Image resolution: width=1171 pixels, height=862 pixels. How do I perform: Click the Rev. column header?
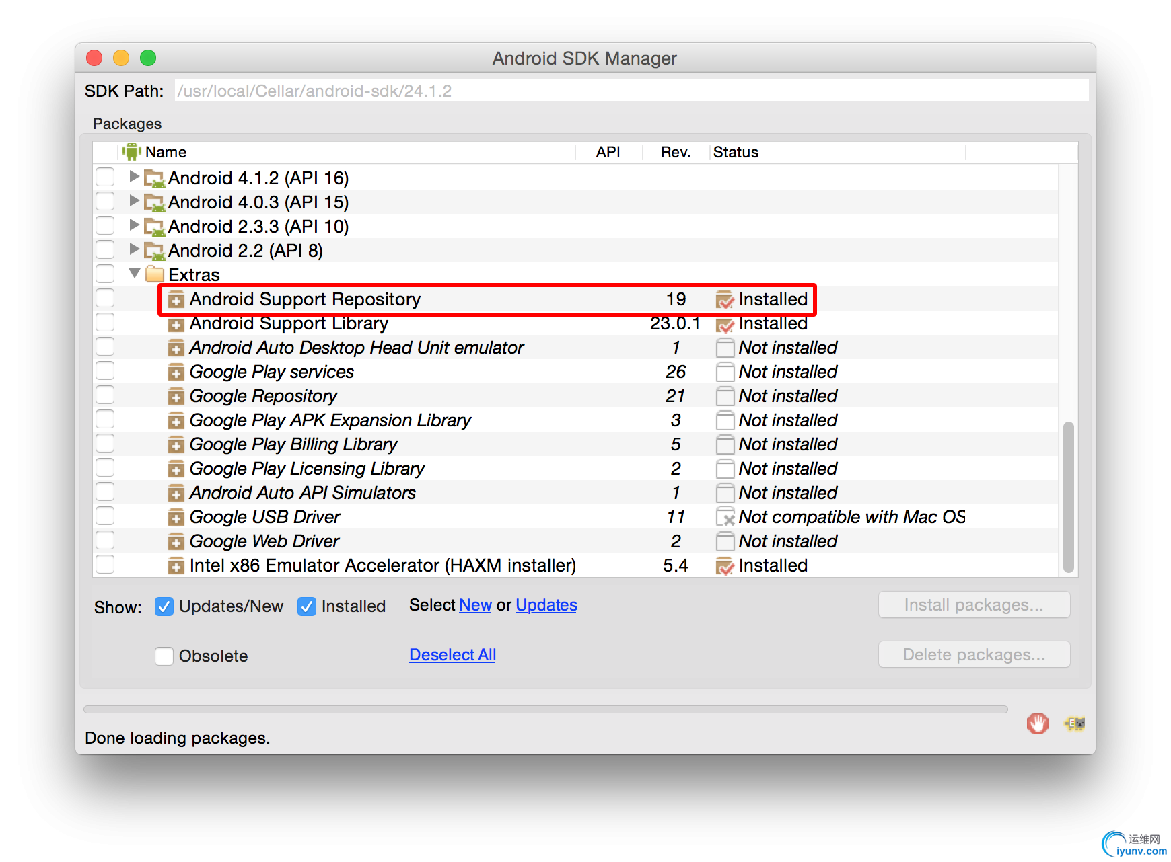(676, 152)
